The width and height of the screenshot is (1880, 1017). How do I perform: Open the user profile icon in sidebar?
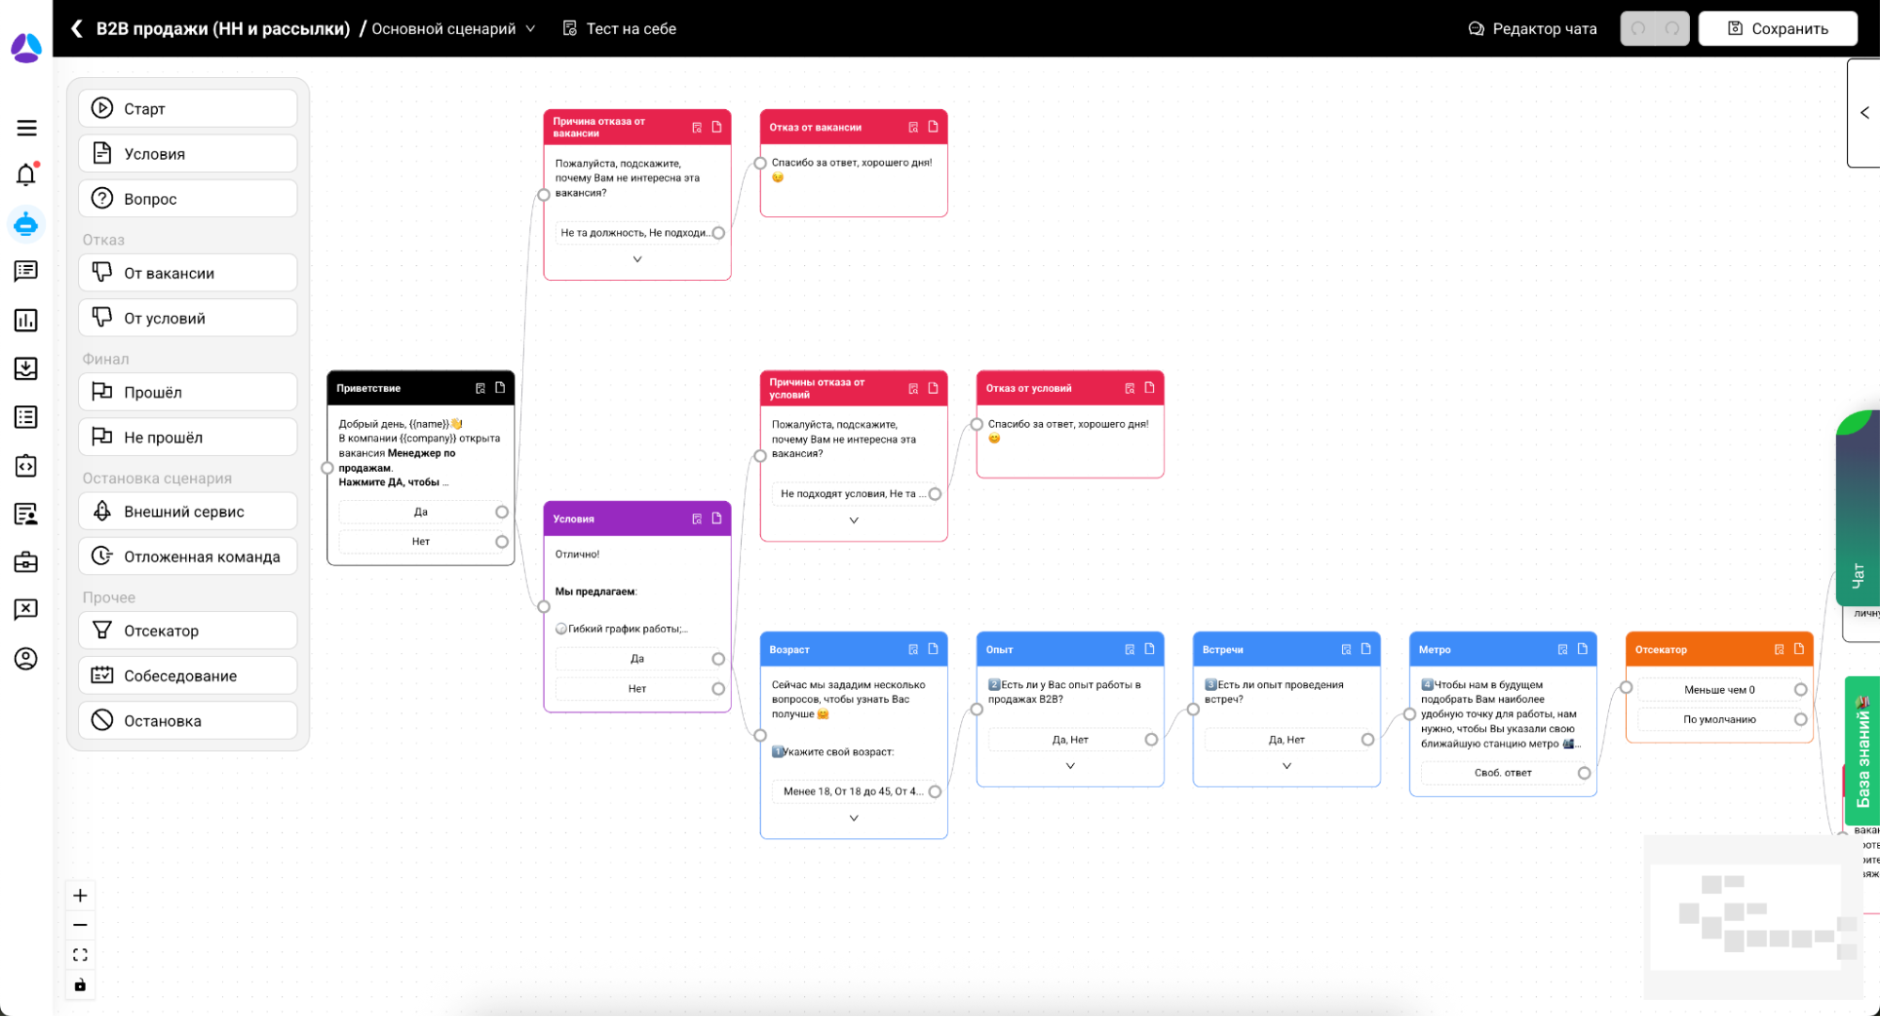tap(26, 659)
